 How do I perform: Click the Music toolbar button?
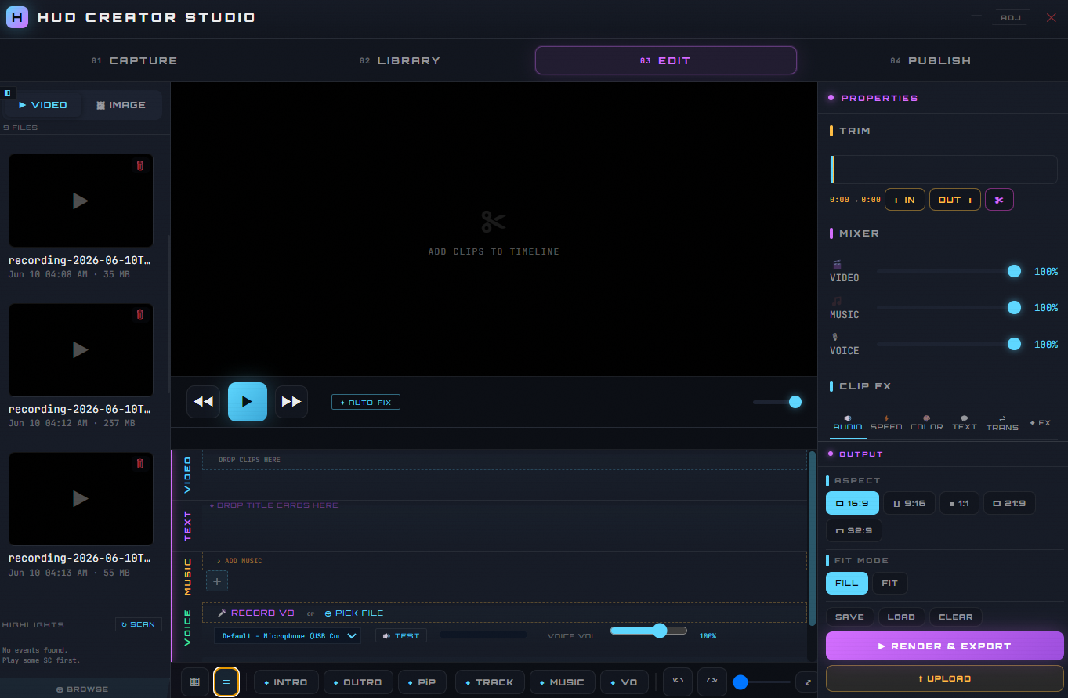(562, 682)
